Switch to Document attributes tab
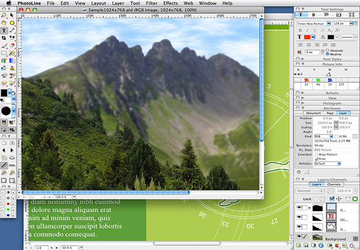The width and height of the screenshot is (360, 250). (x=314, y=113)
